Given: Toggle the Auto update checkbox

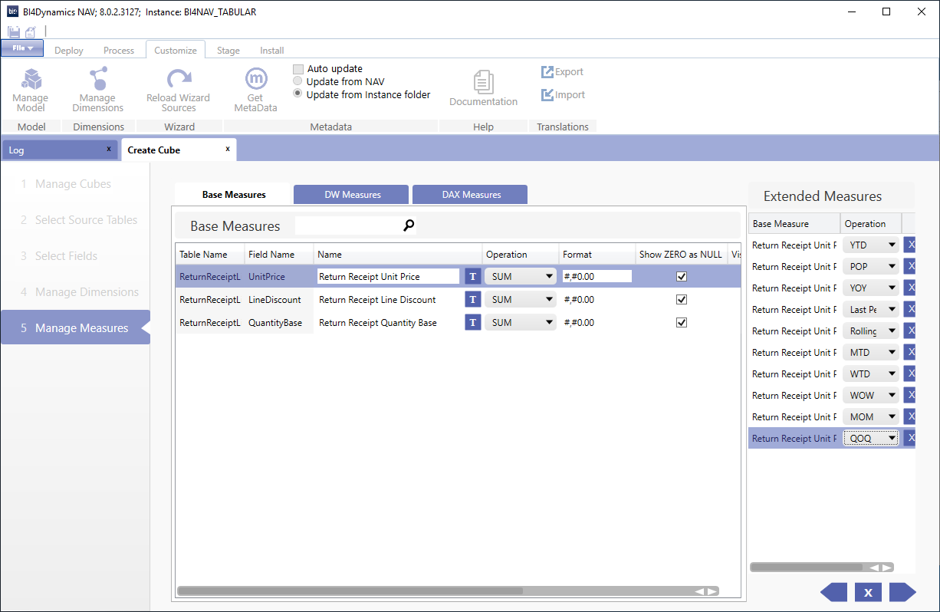Looking at the screenshot, I should click(x=298, y=69).
